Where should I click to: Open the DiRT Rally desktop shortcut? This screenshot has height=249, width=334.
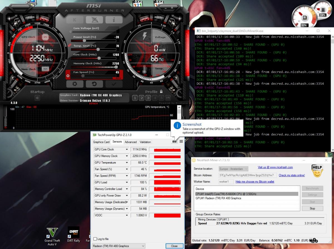click(x=73, y=235)
